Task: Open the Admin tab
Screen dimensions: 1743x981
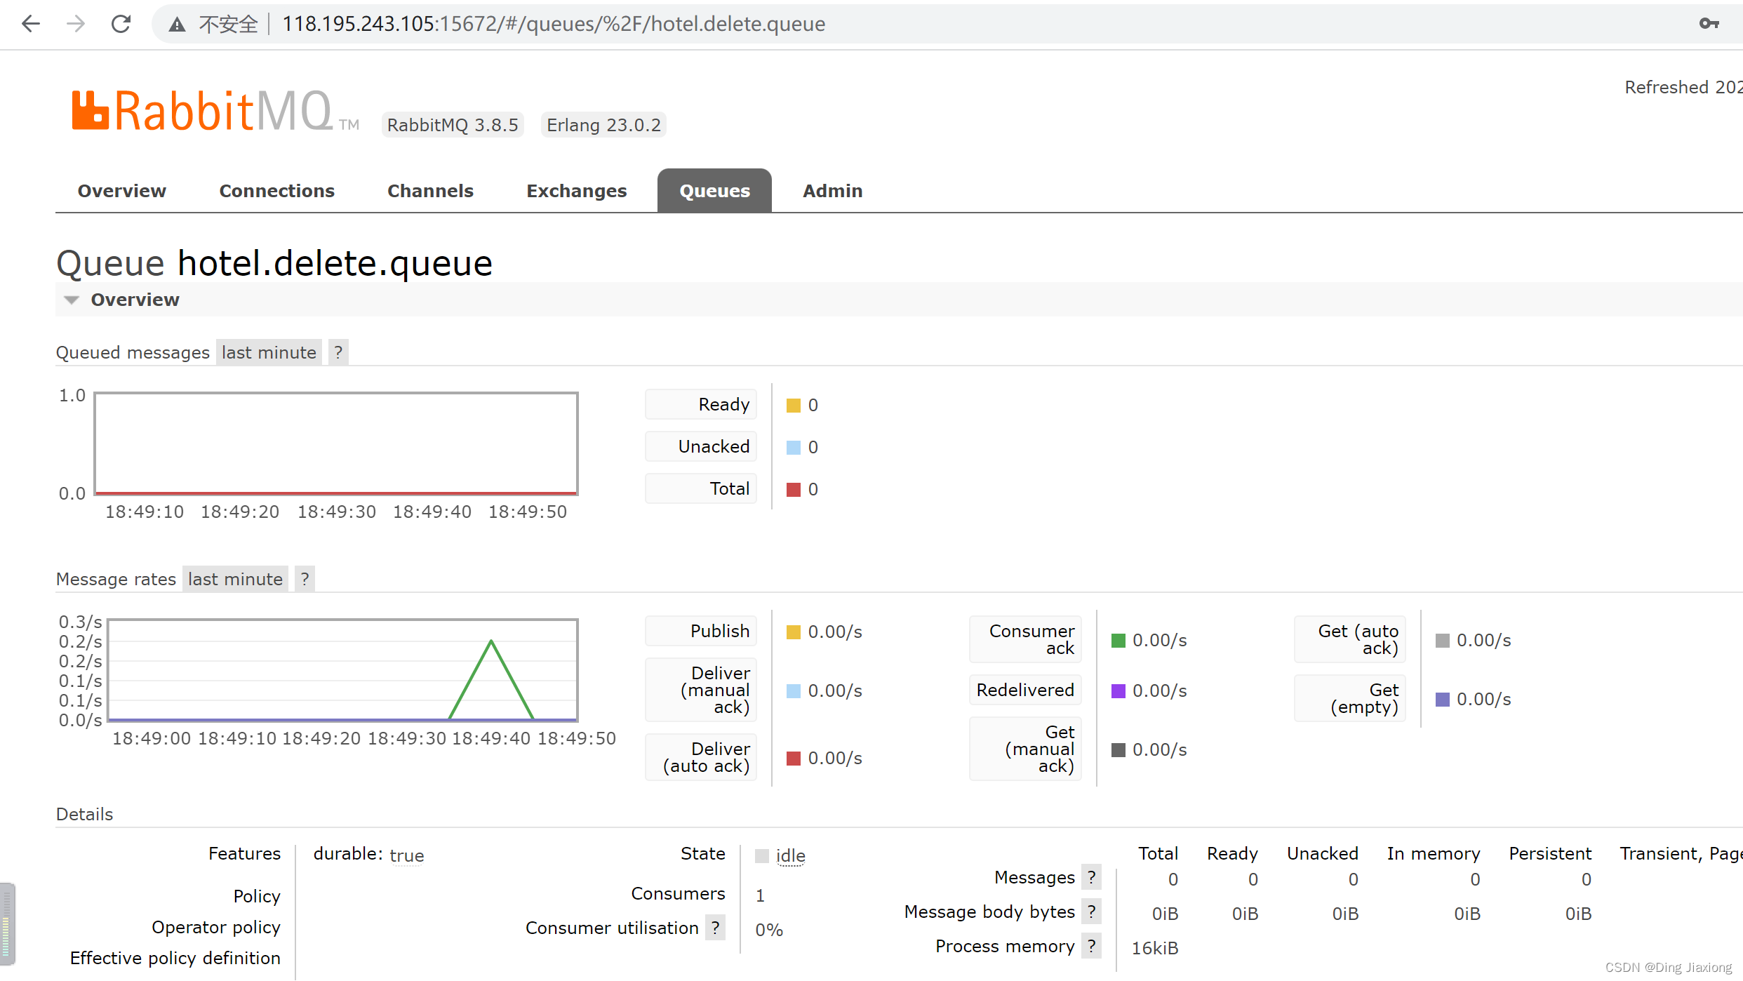Action: [832, 191]
